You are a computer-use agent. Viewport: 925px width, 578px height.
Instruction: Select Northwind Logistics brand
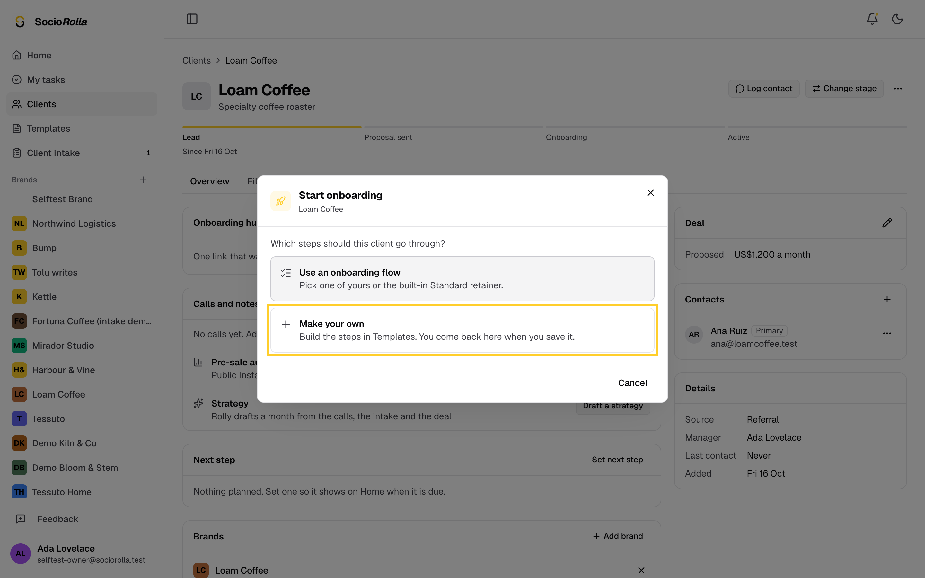82,223
